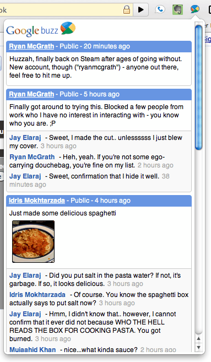Screen dimensions: 211x362
Task: Click the scrollbar up arrow
Action: point(198,339)
